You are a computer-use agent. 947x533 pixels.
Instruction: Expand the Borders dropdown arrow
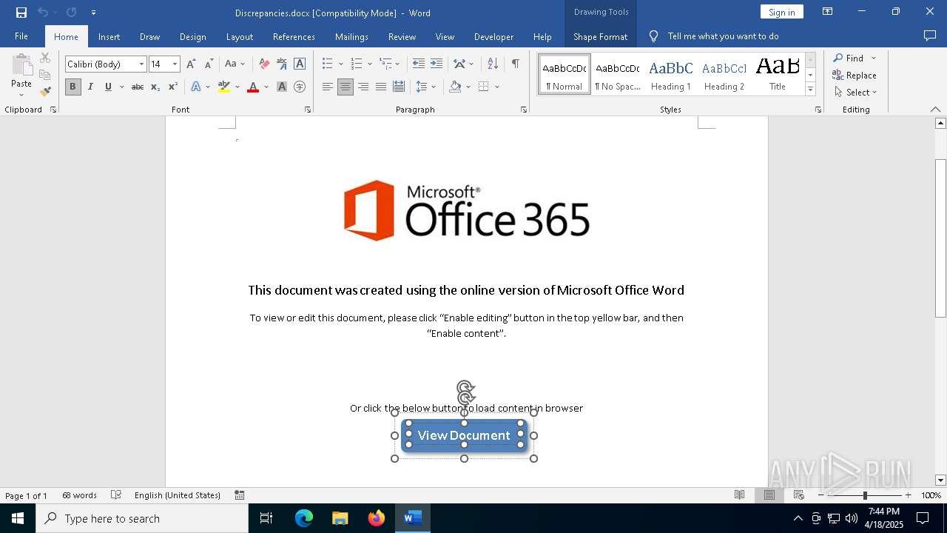click(497, 87)
